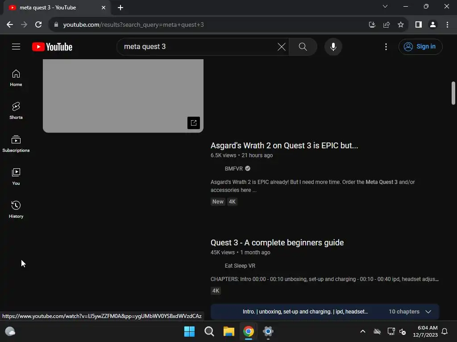The image size is (457, 342).
Task: Click the 4K badge under Asgard's Wrath
Action: 232,202
